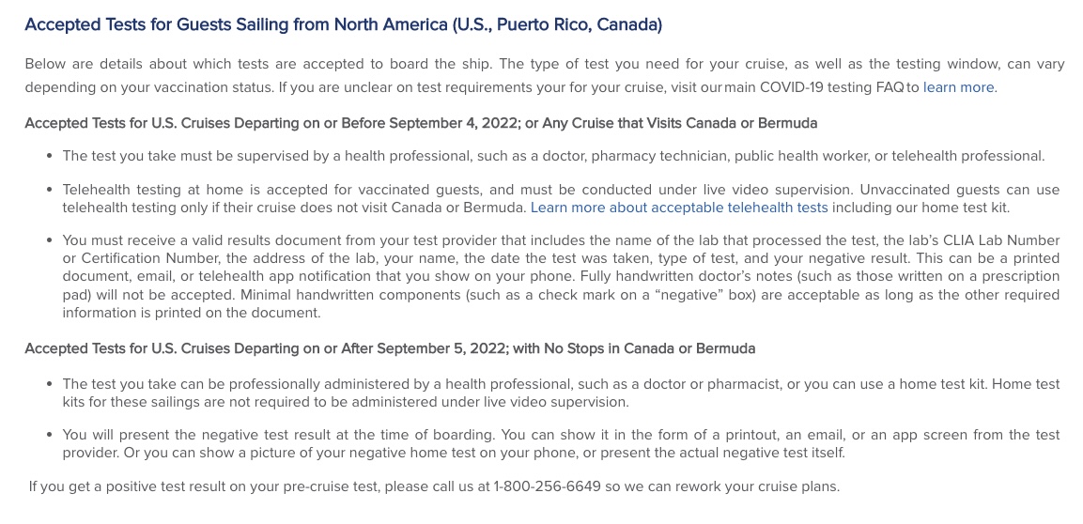Click the positive test result sentence
The height and width of the screenshot is (524, 1083).
coord(435,486)
